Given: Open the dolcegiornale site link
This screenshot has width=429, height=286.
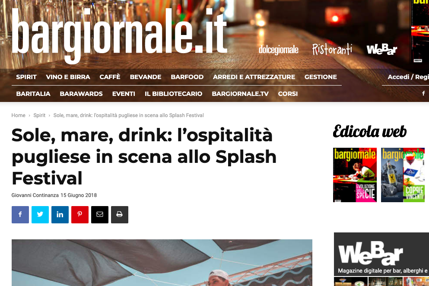Looking at the screenshot, I should pos(279,50).
